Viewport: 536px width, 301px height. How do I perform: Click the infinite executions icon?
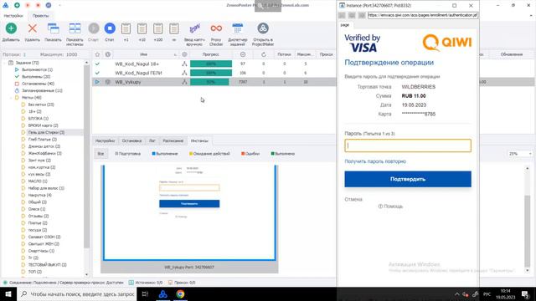tap(174, 28)
